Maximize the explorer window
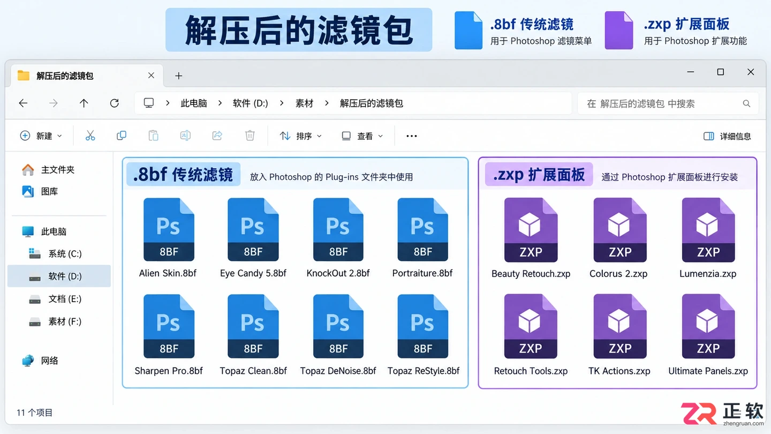 [x=721, y=72]
